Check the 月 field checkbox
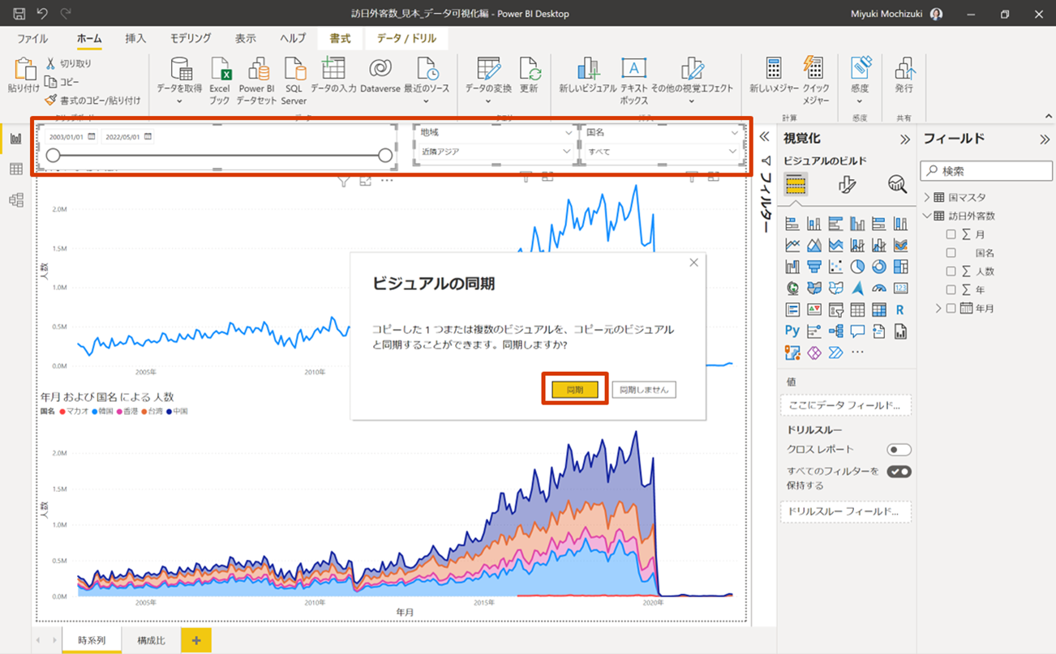This screenshot has width=1056, height=654. tap(951, 234)
